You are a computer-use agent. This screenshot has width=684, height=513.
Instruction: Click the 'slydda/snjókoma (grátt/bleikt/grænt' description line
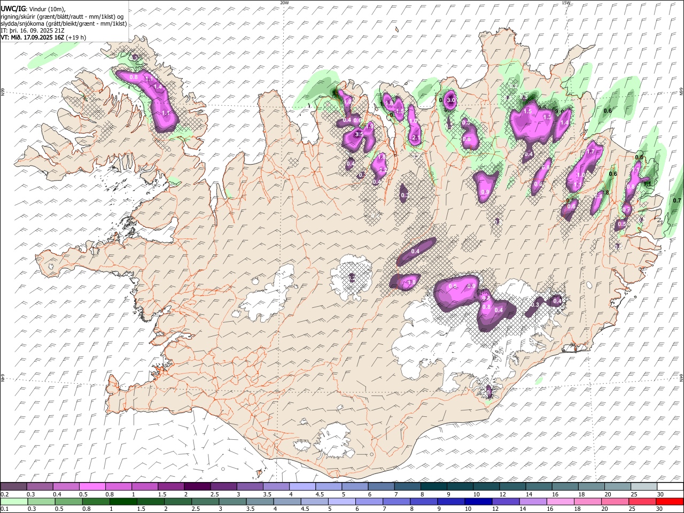(x=64, y=24)
